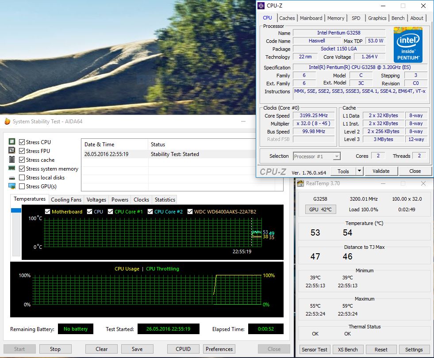This screenshot has height=358, width=434.
Task: Click the RealTemp title bar icon
Action: click(301, 183)
